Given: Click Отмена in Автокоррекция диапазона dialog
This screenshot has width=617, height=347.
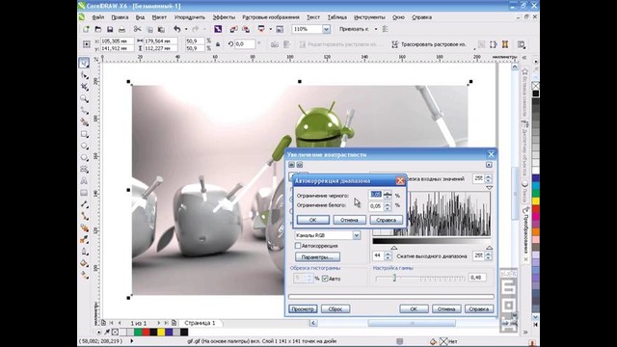Looking at the screenshot, I should click(x=349, y=220).
